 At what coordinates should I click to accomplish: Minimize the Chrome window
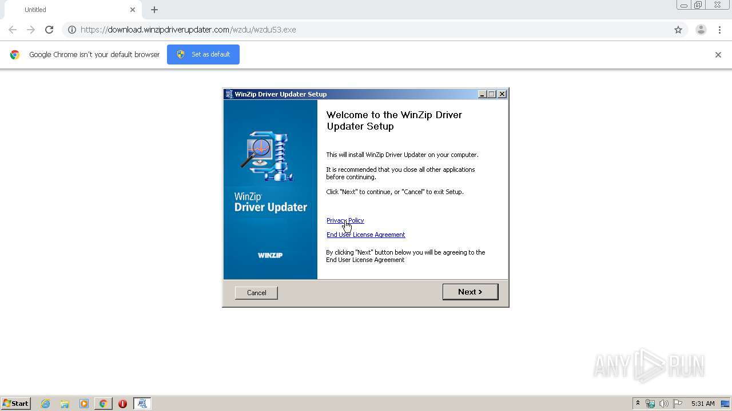tap(683, 5)
